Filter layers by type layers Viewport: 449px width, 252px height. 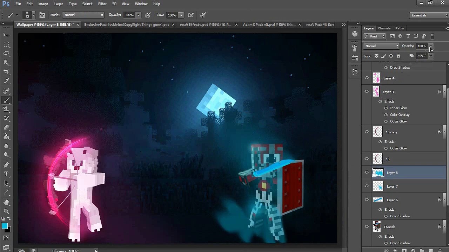(408, 36)
